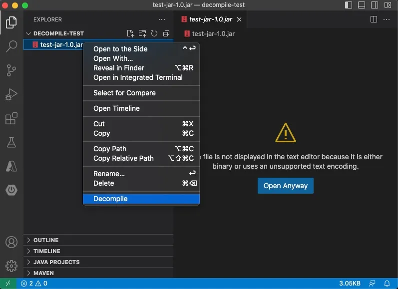Screen dimensions: 398x289
Task: Click the 3.05KB file size in status bar
Action: point(350,284)
